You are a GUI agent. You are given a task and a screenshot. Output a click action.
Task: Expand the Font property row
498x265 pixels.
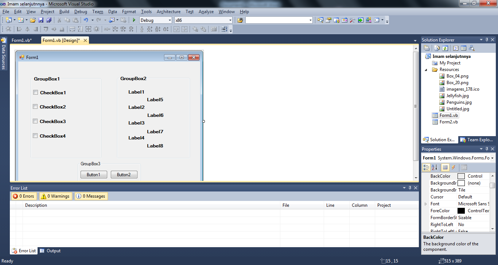pyautogui.click(x=425, y=204)
